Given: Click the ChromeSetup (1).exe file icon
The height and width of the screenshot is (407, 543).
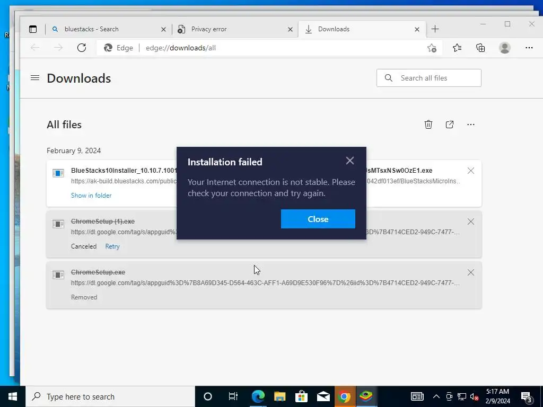Looking at the screenshot, I should click(x=58, y=224).
